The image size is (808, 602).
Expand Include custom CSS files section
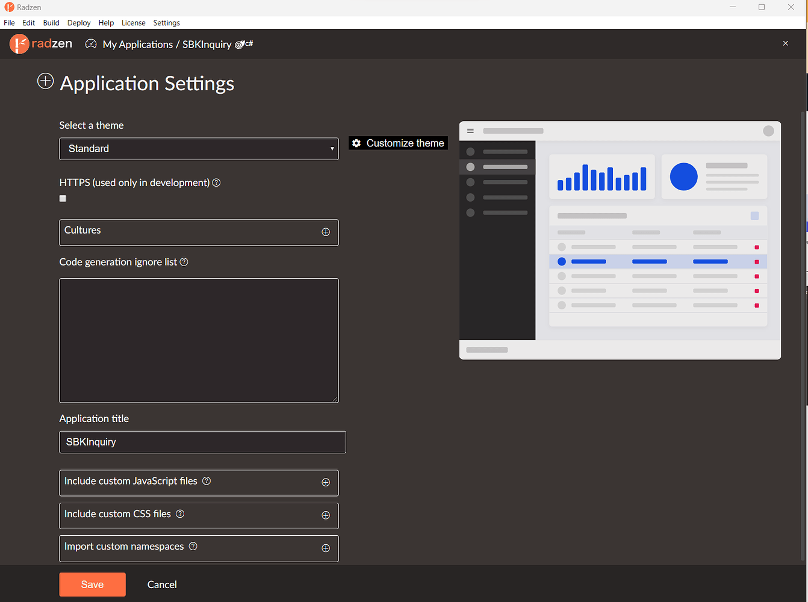coord(326,515)
